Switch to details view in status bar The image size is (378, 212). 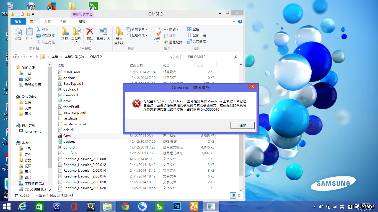point(233,196)
